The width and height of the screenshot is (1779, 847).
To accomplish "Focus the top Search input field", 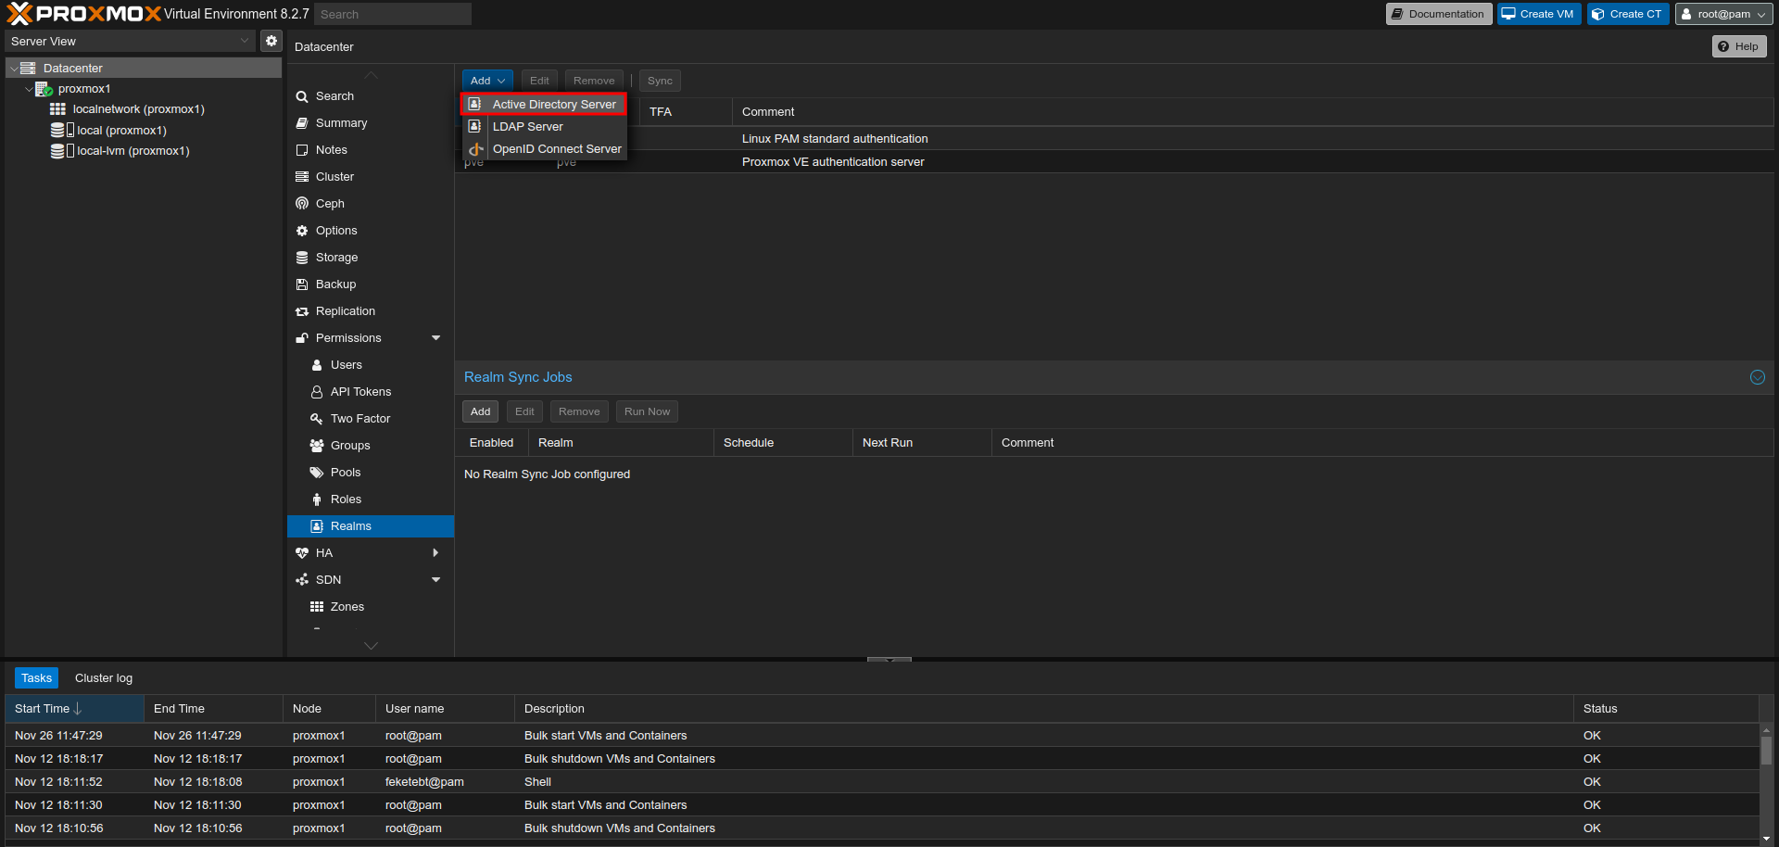I will click(x=393, y=14).
